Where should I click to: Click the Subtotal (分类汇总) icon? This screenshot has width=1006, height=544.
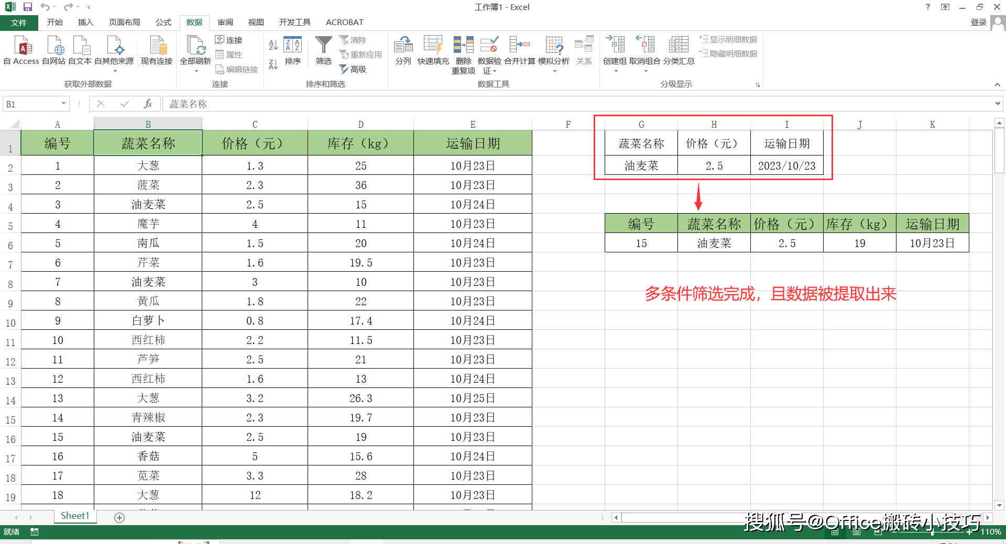(x=679, y=47)
